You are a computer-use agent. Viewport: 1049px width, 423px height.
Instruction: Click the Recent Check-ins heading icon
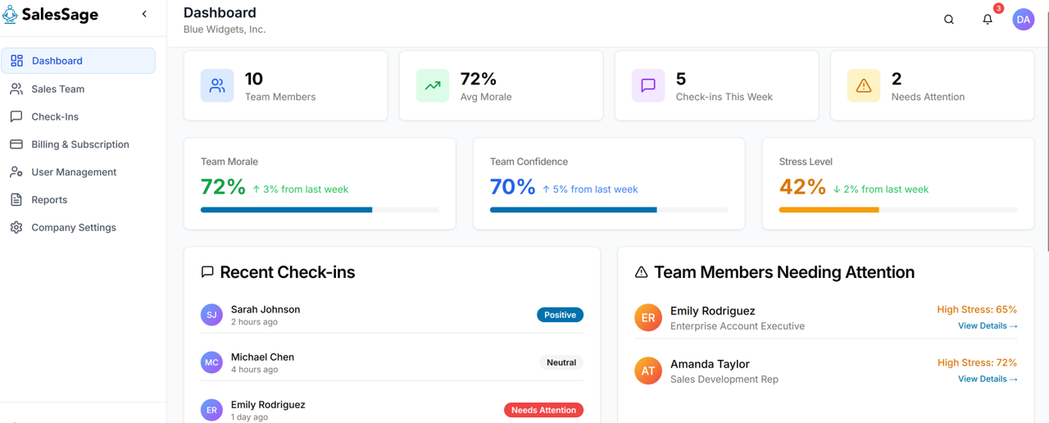[x=207, y=272]
